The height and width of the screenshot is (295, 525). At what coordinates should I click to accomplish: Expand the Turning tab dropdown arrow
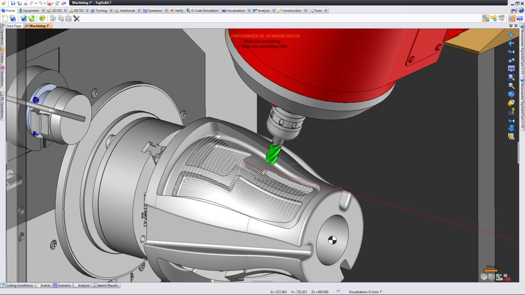pos(110,10)
